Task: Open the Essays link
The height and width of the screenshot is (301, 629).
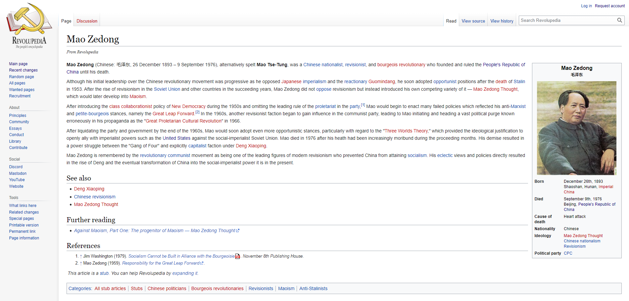Action: click(15, 128)
